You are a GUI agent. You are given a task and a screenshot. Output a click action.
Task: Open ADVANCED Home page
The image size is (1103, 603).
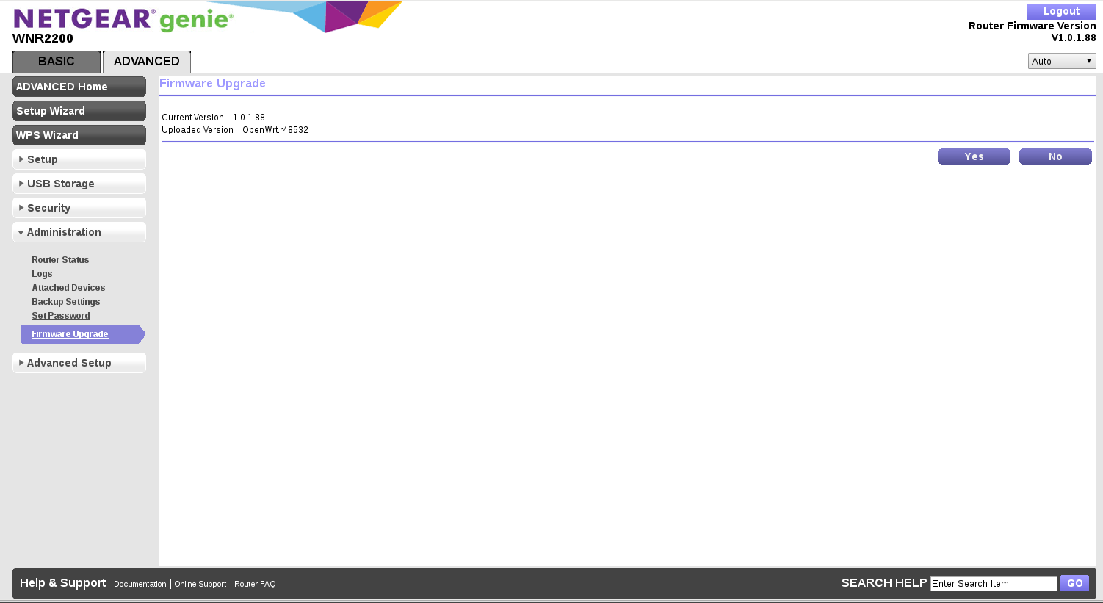click(79, 87)
